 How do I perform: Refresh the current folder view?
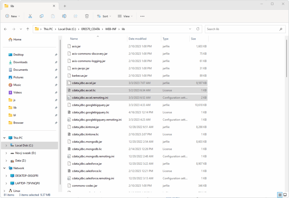point(198,29)
